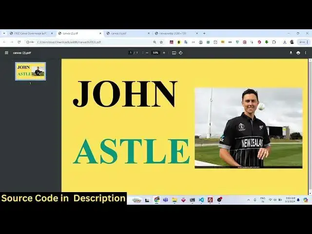Open the extensions puzzle icon

tap(274, 42)
